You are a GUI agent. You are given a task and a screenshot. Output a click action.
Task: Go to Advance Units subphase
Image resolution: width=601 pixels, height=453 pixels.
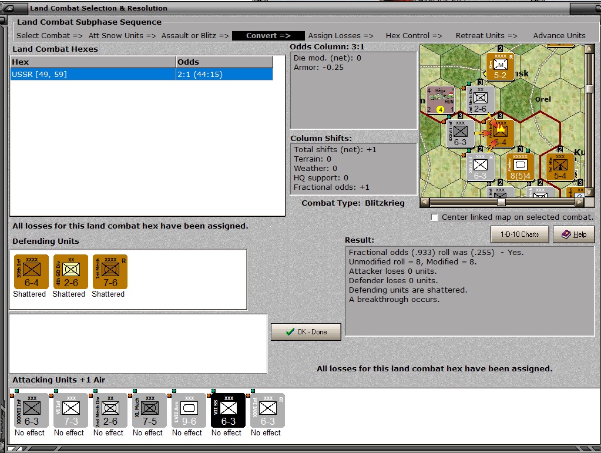tap(559, 36)
